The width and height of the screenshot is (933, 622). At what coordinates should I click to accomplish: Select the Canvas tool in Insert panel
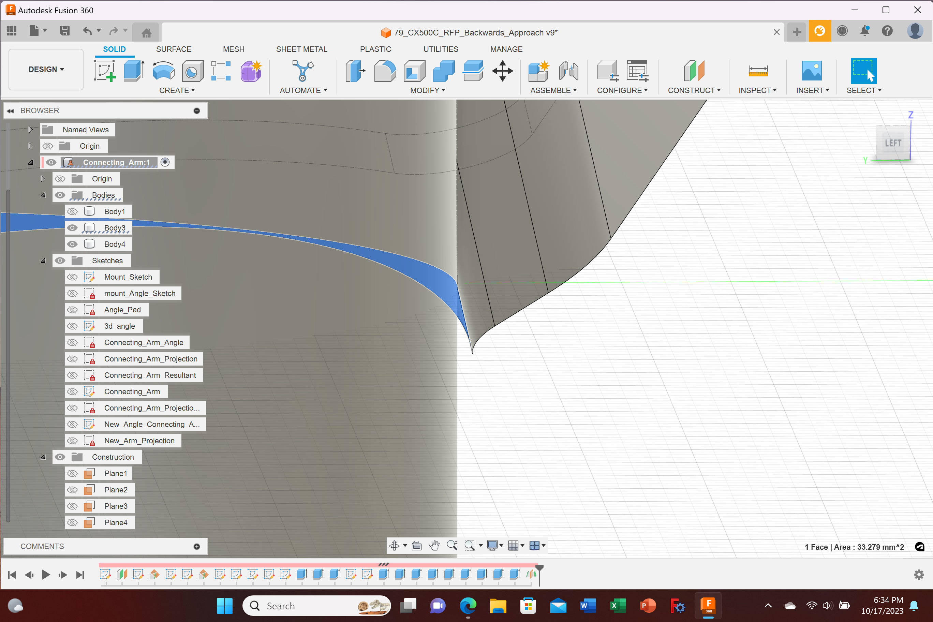click(x=812, y=71)
